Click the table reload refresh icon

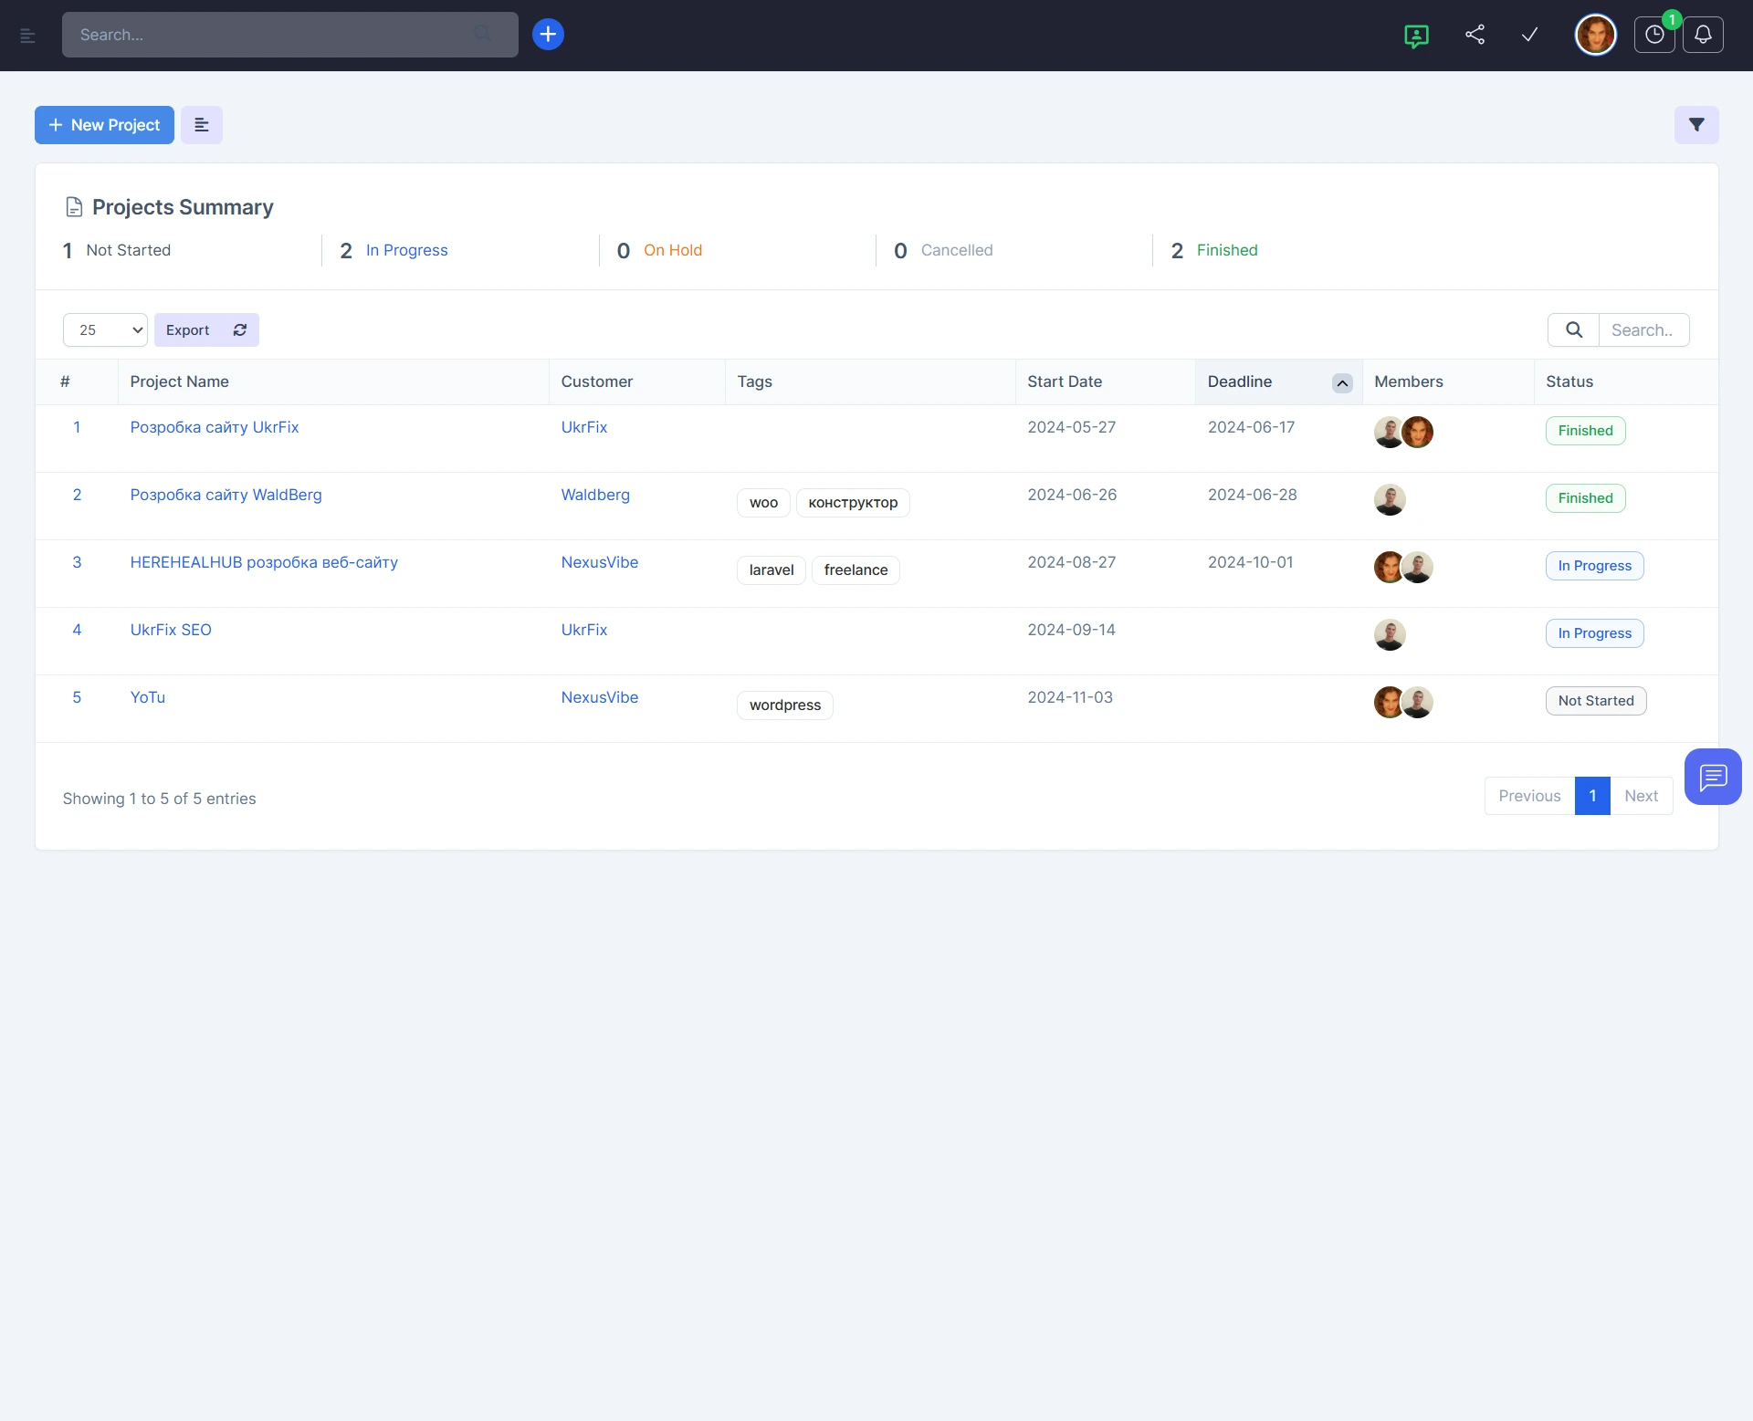click(240, 330)
